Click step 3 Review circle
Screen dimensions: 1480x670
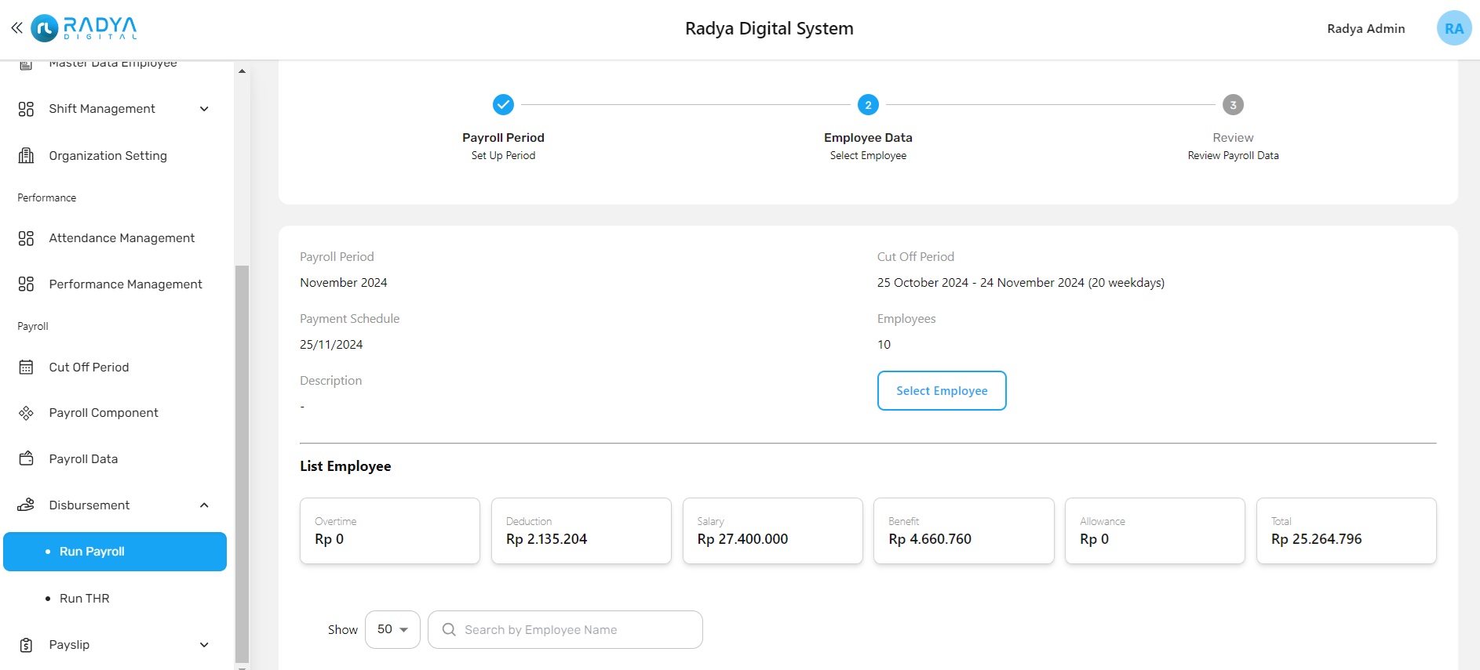pos(1233,104)
